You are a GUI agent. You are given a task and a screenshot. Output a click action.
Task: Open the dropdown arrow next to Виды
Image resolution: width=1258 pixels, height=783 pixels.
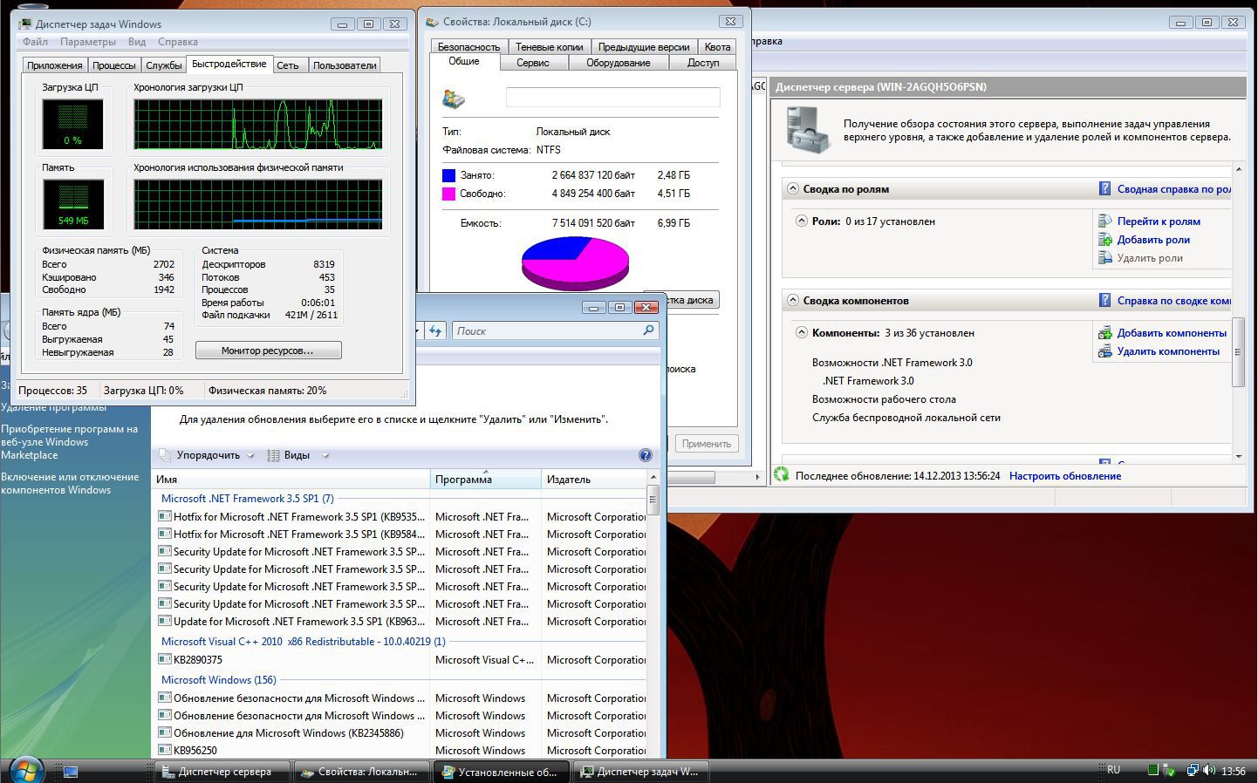click(x=325, y=455)
